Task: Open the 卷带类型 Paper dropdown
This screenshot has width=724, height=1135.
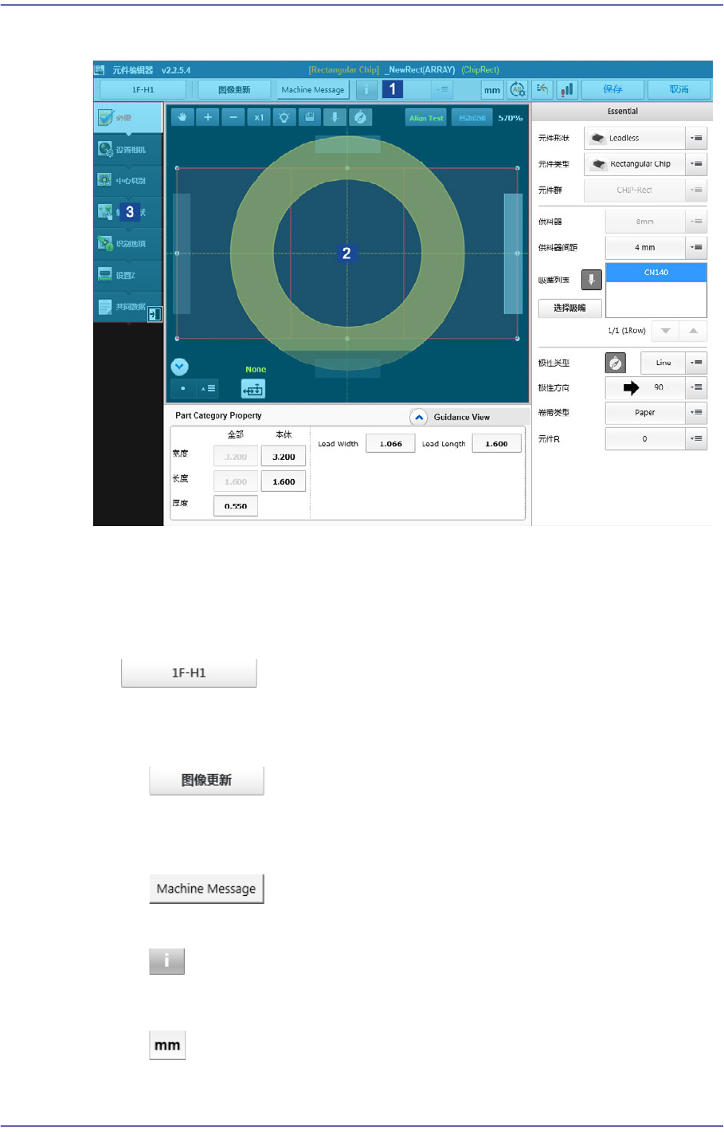Action: [696, 413]
